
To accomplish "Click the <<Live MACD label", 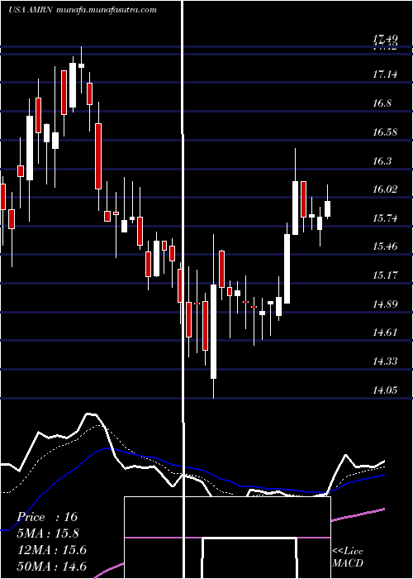I will click(348, 557).
